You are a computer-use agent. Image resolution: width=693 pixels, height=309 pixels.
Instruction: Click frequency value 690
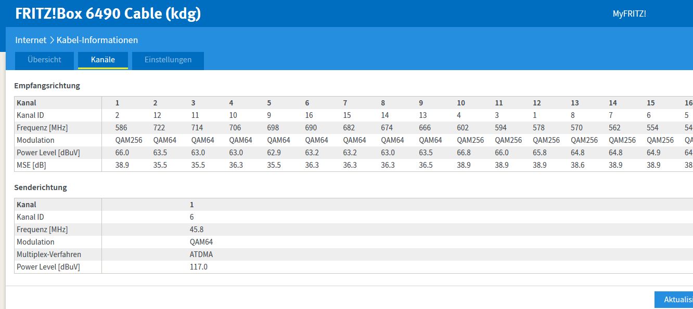pos(311,128)
